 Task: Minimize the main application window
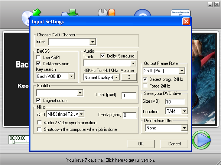tap(210, 4)
